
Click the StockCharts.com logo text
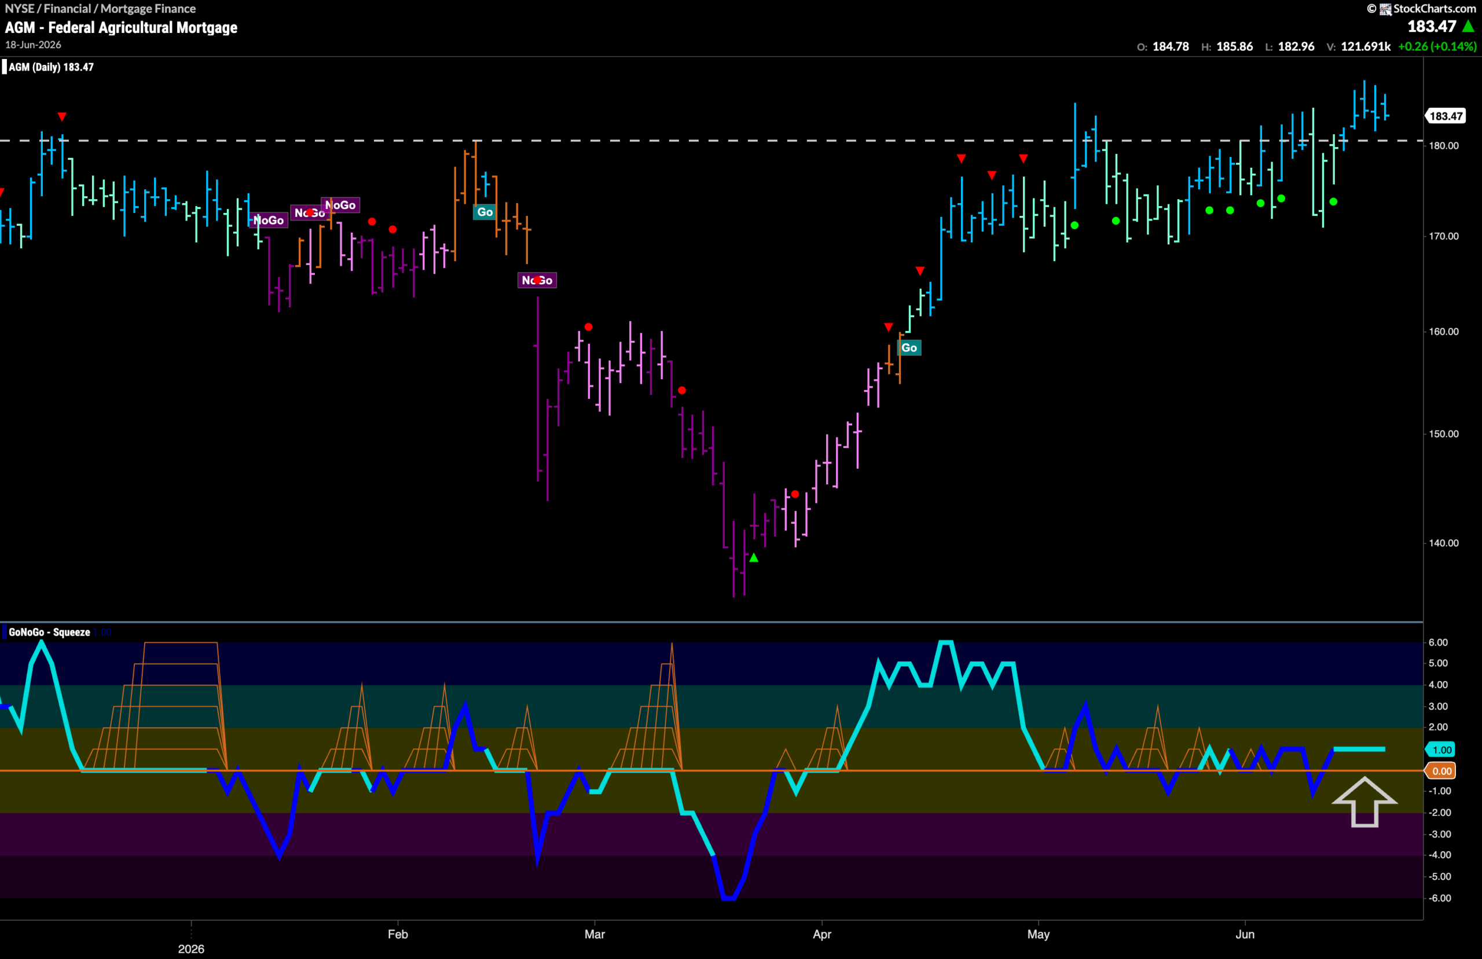(1433, 9)
